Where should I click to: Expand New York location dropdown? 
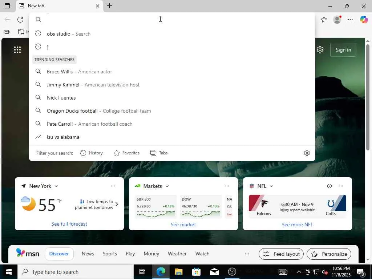pos(56,186)
